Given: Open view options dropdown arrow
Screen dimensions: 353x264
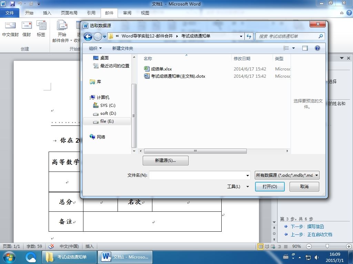Looking at the screenshot, I should [x=293, y=48].
